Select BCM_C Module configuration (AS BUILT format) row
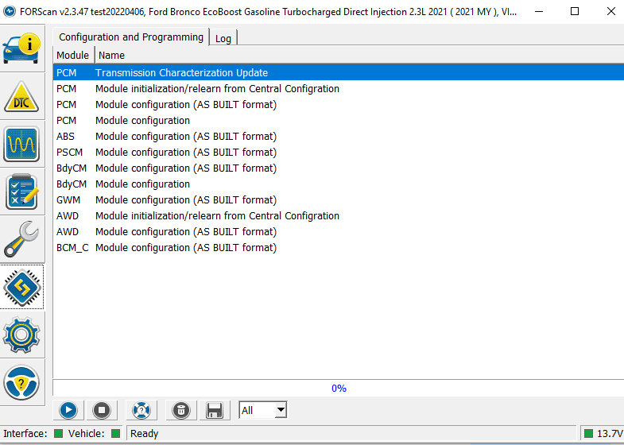 click(x=339, y=248)
